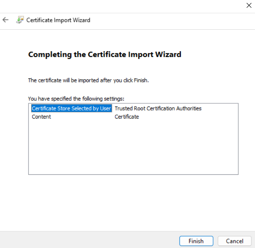This screenshot has height=248, width=255.
Task: Click the back arrow in wizard header
Action: pyautogui.click(x=5, y=20)
